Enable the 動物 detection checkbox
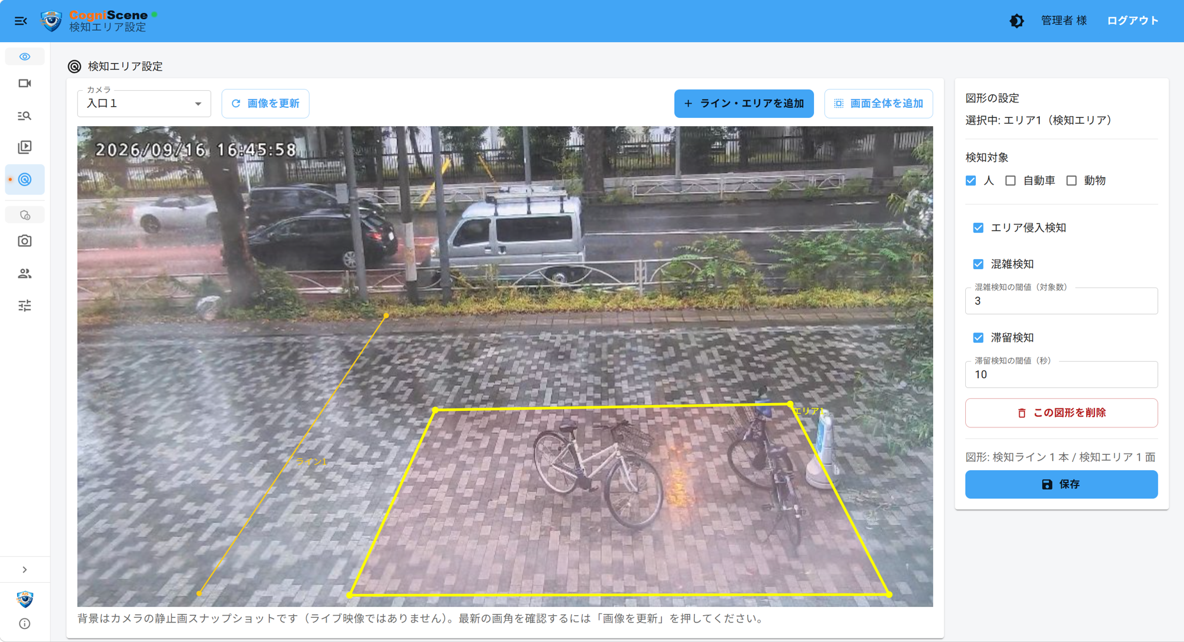This screenshot has width=1184, height=642. (x=1071, y=180)
